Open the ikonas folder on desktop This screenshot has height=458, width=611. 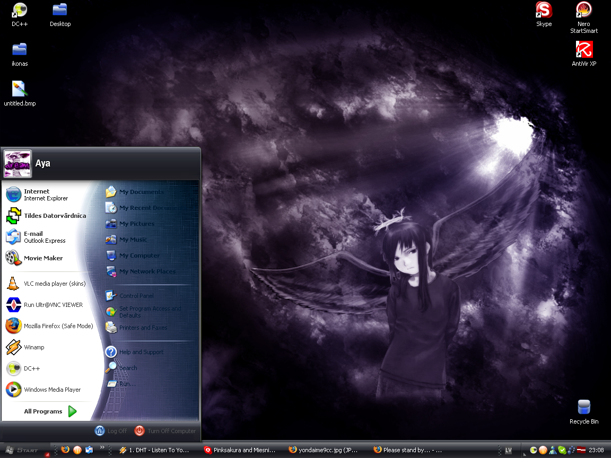pyautogui.click(x=20, y=55)
